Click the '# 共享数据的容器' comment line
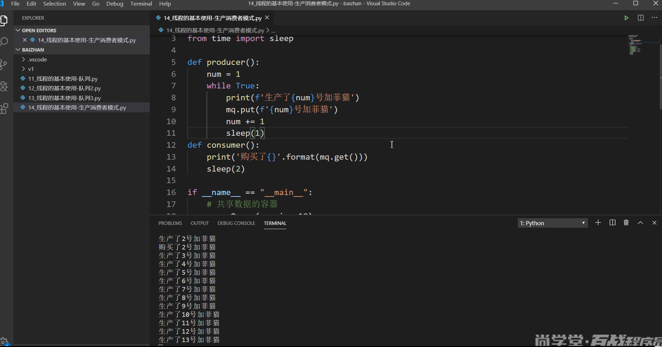 point(242,204)
